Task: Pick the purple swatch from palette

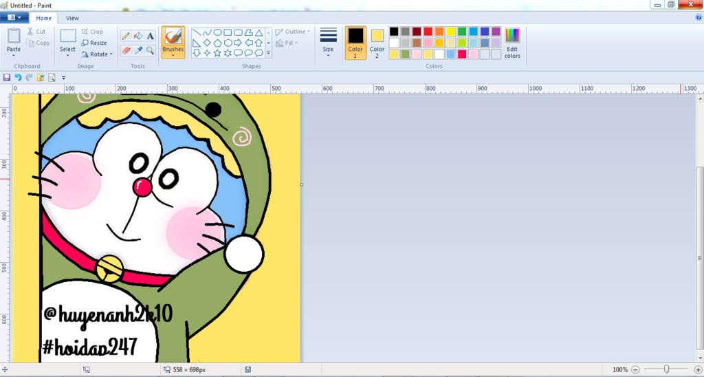Action: [x=496, y=32]
